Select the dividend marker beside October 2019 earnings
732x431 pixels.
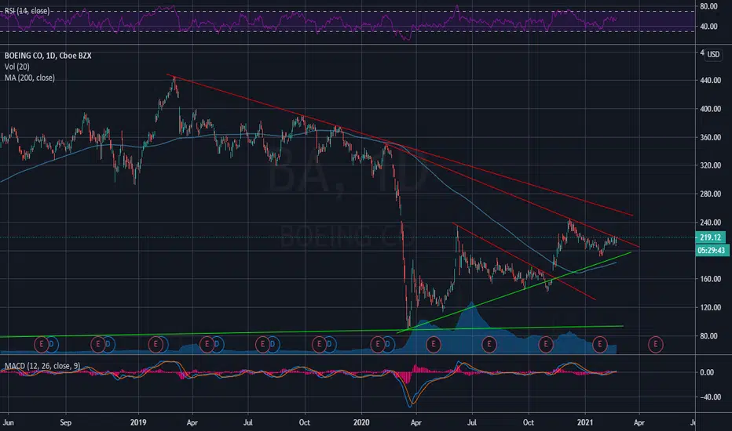tap(329, 344)
